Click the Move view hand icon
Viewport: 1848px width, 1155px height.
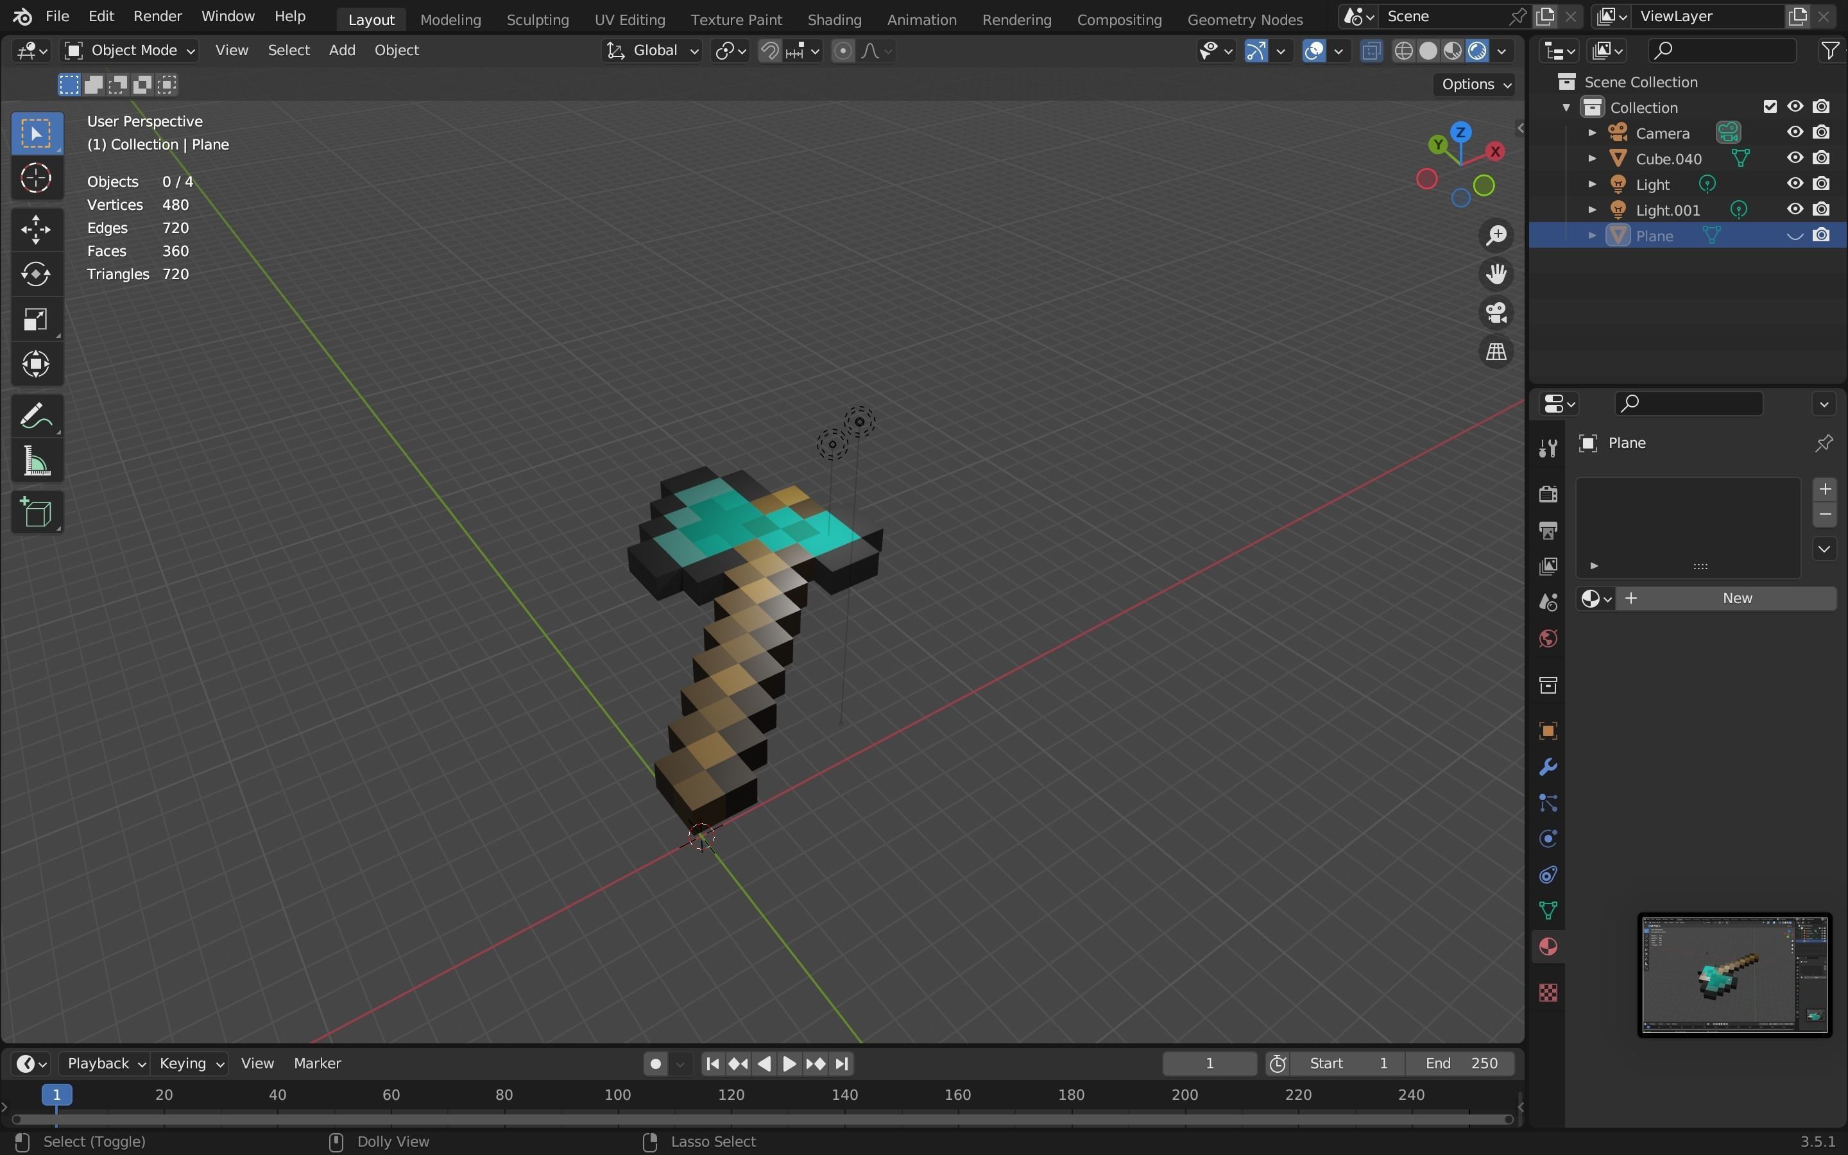(1496, 274)
